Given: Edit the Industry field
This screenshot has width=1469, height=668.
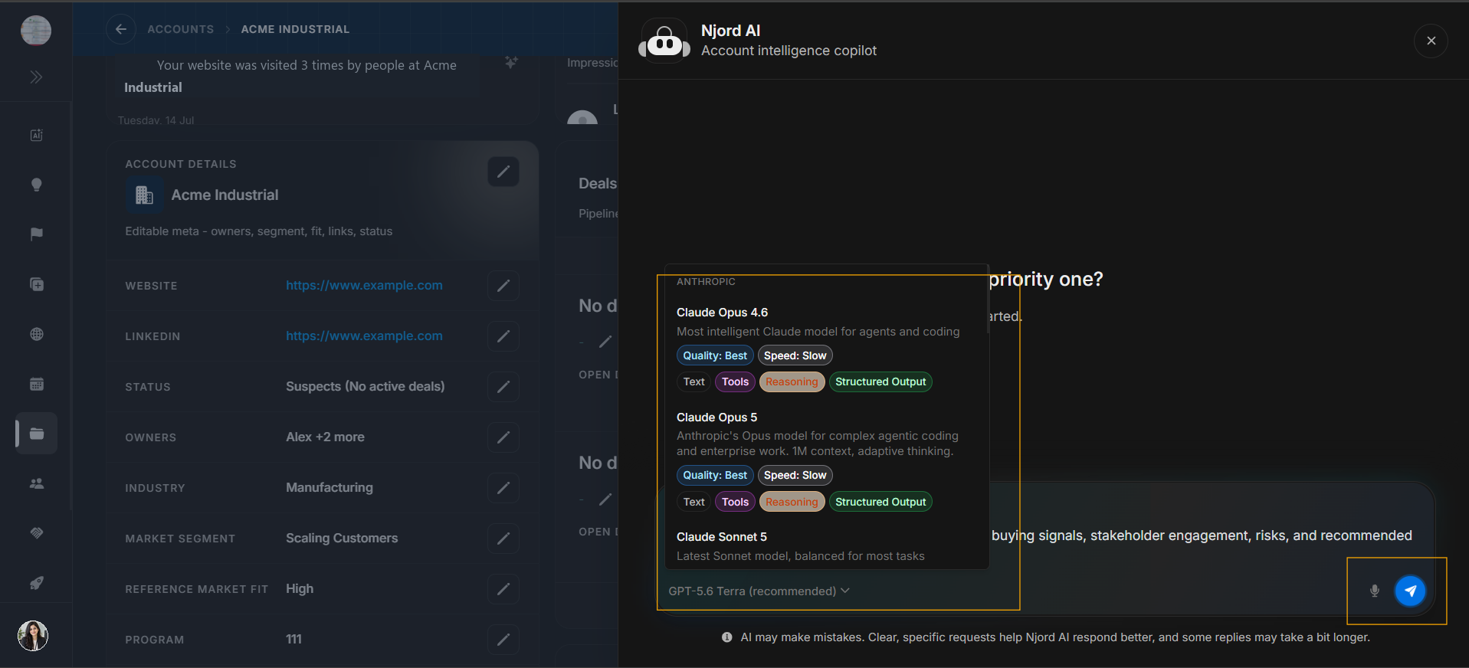Looking at the screenshot, I should point(503,488).
